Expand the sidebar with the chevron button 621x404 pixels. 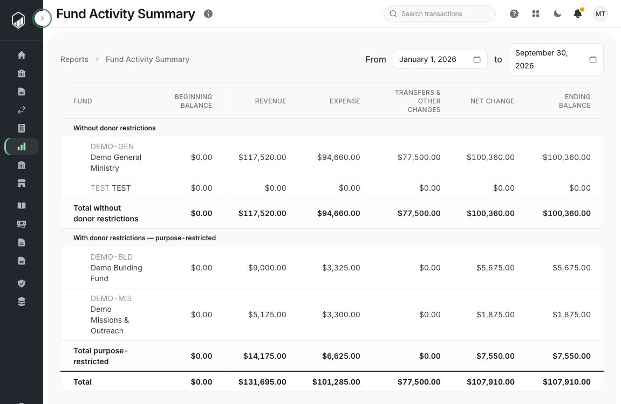pyautogui.click(x=42, y=18)
